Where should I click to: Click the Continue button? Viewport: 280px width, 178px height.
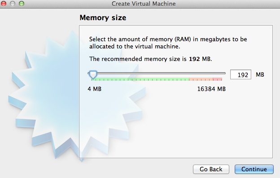pyautogui.click(x=254, y=169)
